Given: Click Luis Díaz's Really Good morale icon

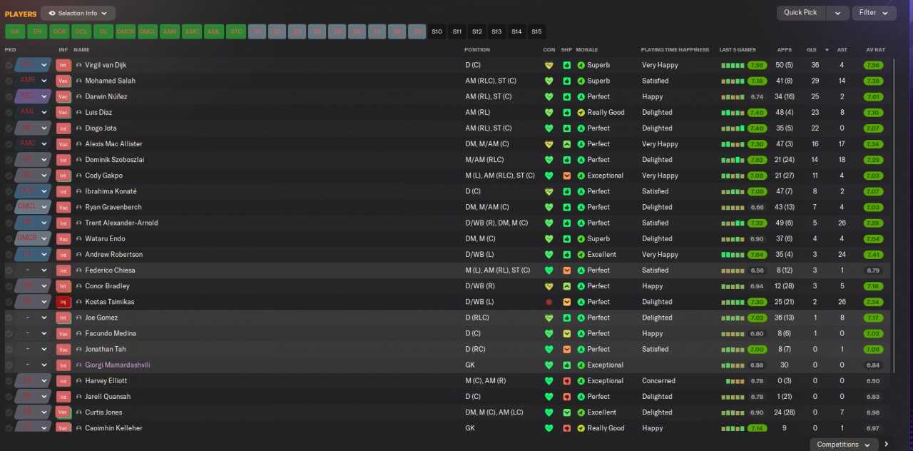Looking at the screenshot, I should (581, 112).
